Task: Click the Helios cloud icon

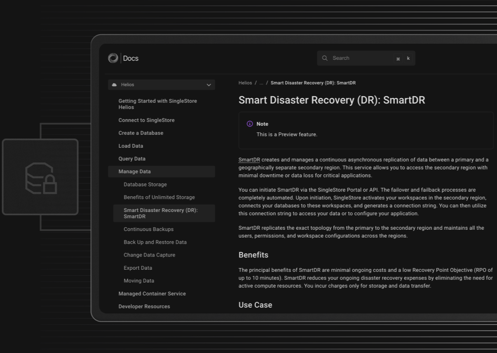Action: pos(115,85)
